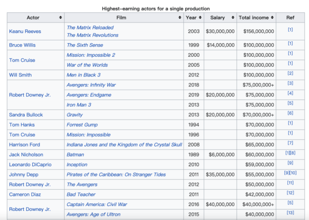
Task: Open the Inception film link
Action: [78, 165]
